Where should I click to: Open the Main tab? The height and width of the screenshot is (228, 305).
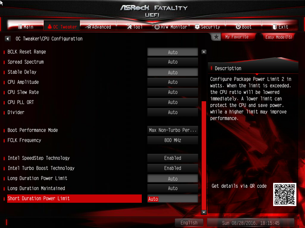(26, 27)
